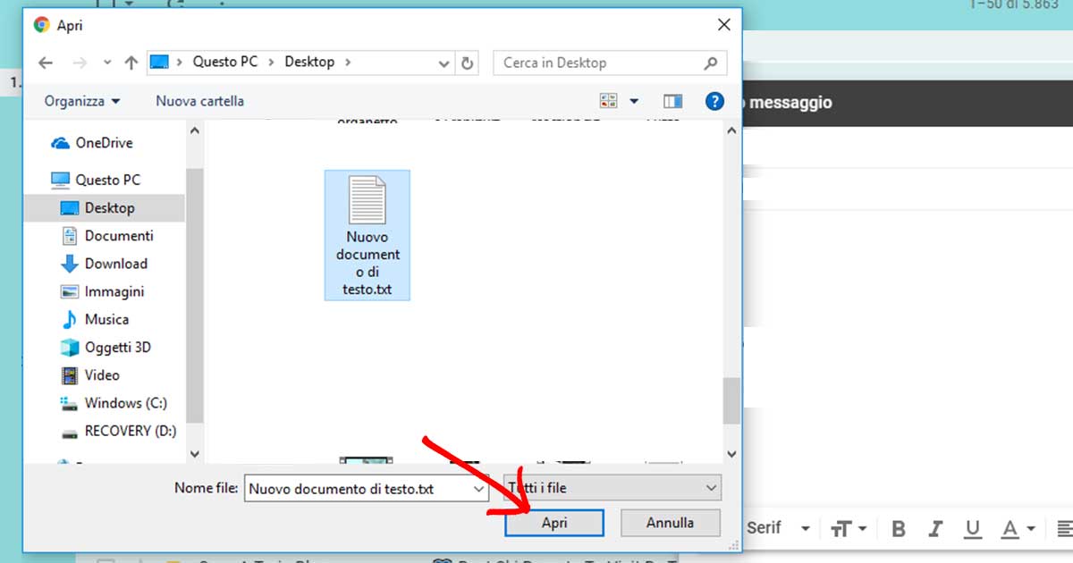The width and height of the screenshot is (1073, 563).
Task: Toggle bold text formatting
Action: [898, 528]
